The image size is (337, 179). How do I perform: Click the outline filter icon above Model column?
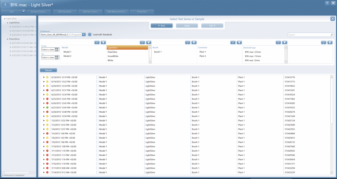[97, 43]
